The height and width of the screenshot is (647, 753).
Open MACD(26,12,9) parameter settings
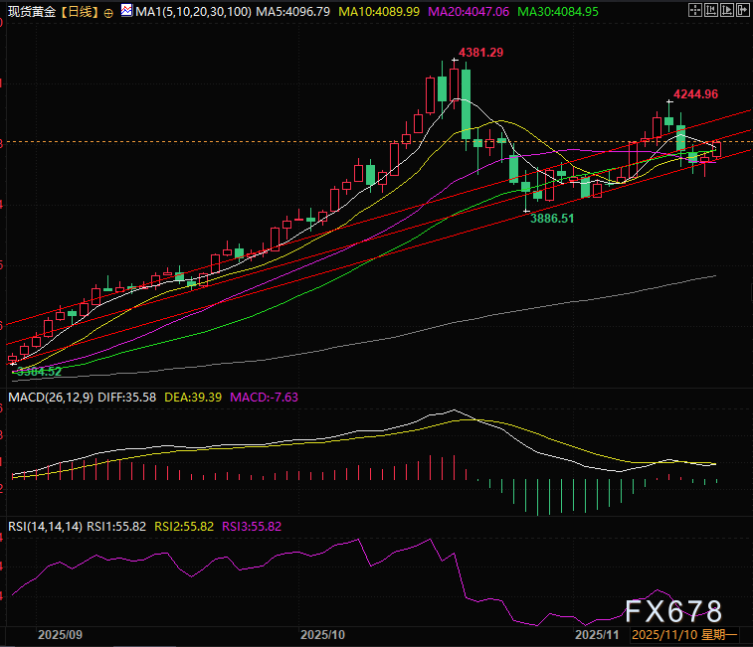point(53,397)
